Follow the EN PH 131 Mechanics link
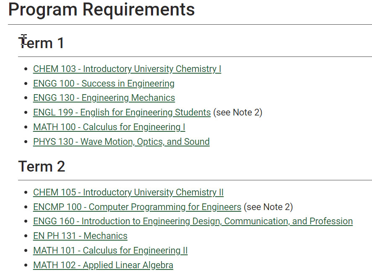 (80, 236)
